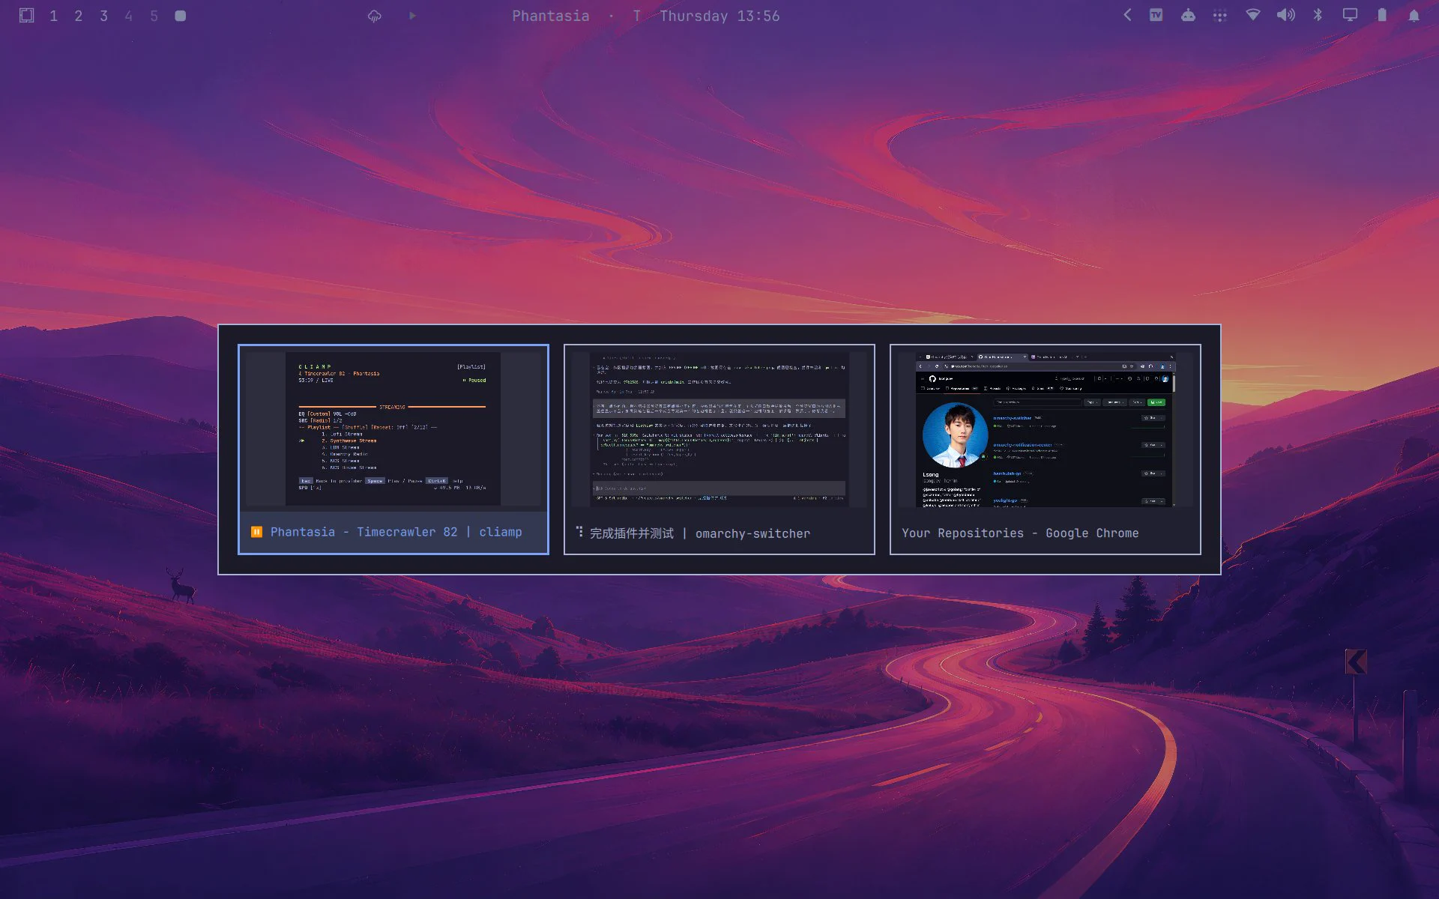Click the monitor display icon in tray

1350,15
